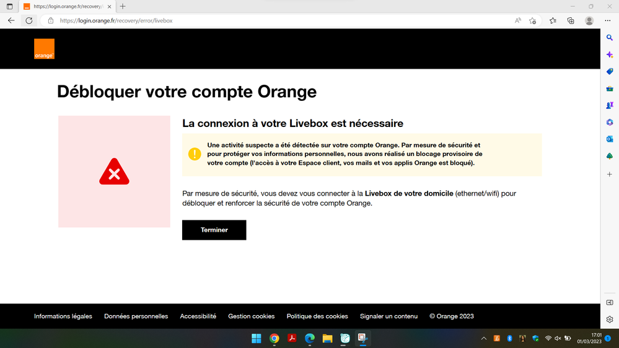Viewport: 619px width, 348px height.
Task: Open sidebar Discover sparkle icon
Action: [610, 54]
